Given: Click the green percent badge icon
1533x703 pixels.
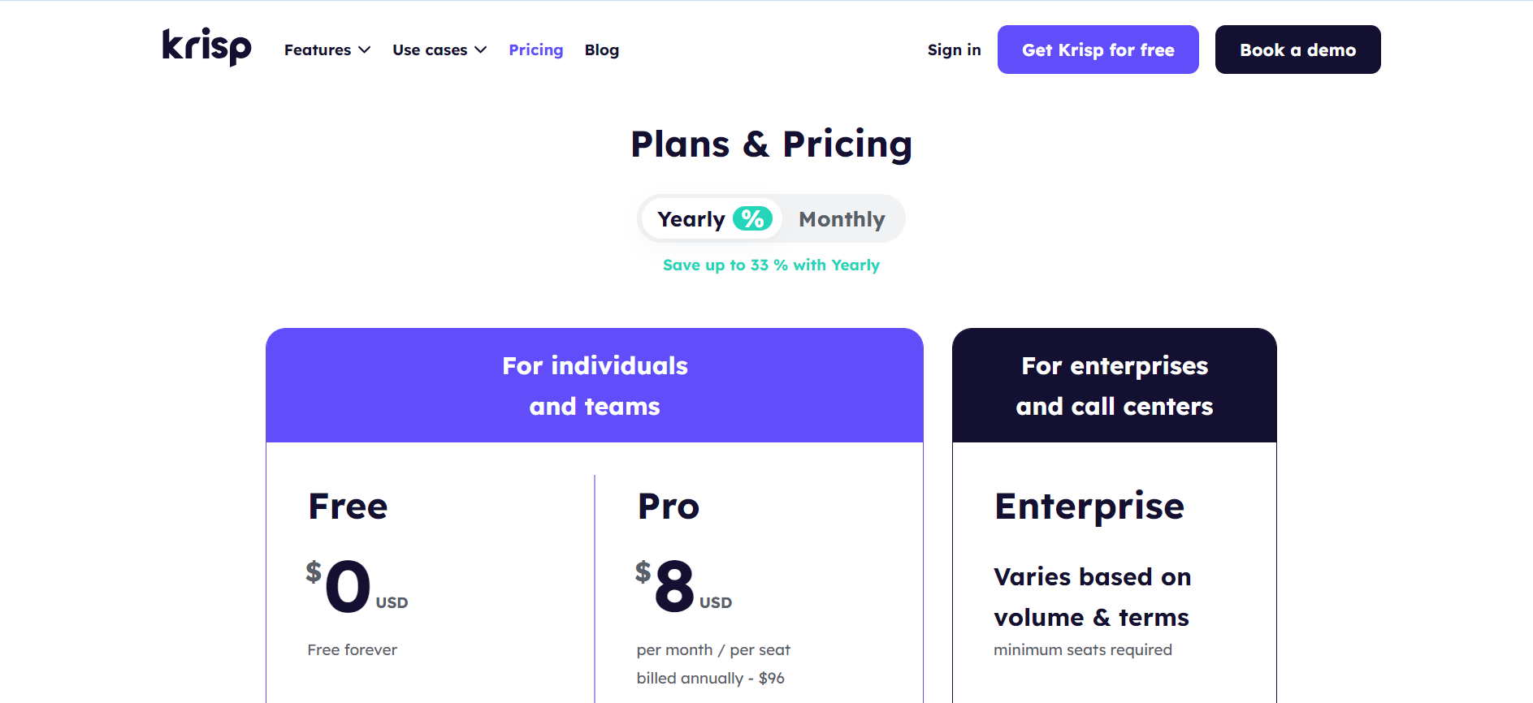Looking at the screenshot, I should [x=752, y=218].
